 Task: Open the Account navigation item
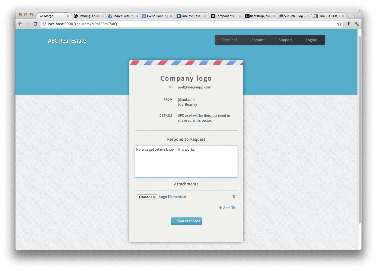coord(258,40)
